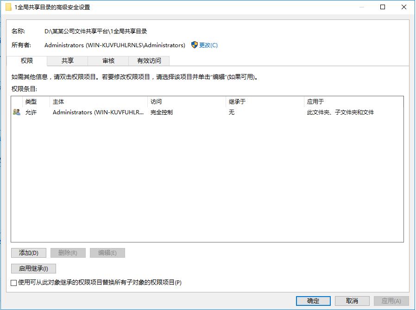Select the Administrators 完全控制 permission entry
The width and height of the screenshot is (416, 310).
[139, 112]
